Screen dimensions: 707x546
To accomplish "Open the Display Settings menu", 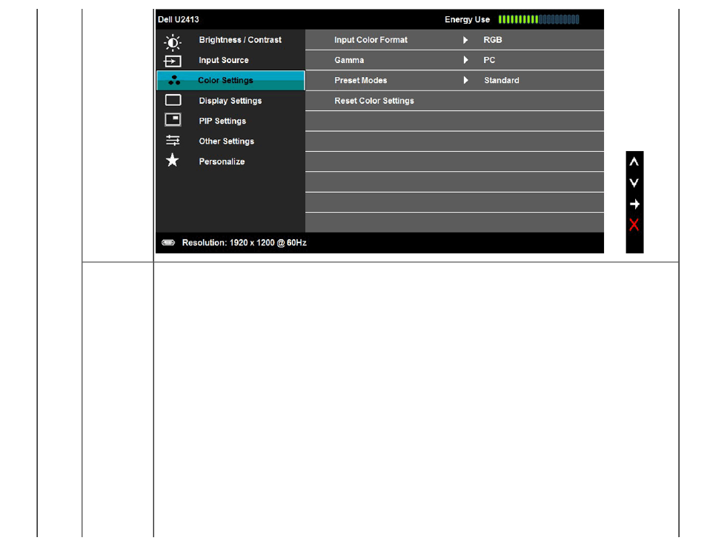I will (230, 101).
